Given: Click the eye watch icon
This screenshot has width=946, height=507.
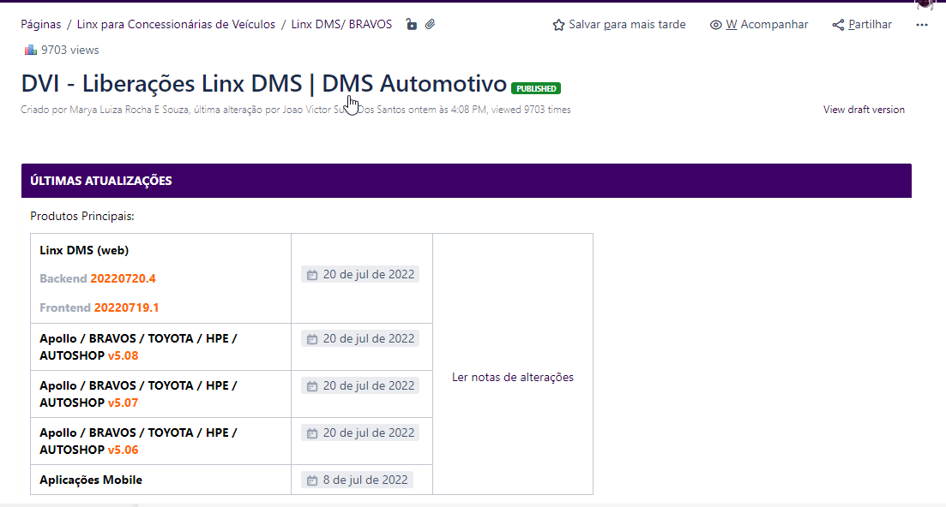Looking at the screenshot, I should click(715, 25).
